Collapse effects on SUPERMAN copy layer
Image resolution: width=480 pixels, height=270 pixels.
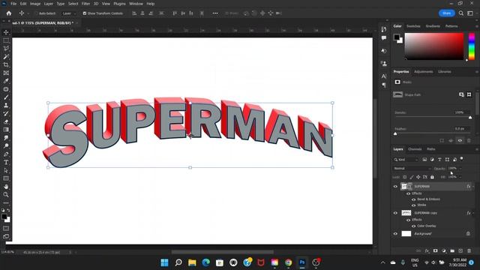click(473, 213)
